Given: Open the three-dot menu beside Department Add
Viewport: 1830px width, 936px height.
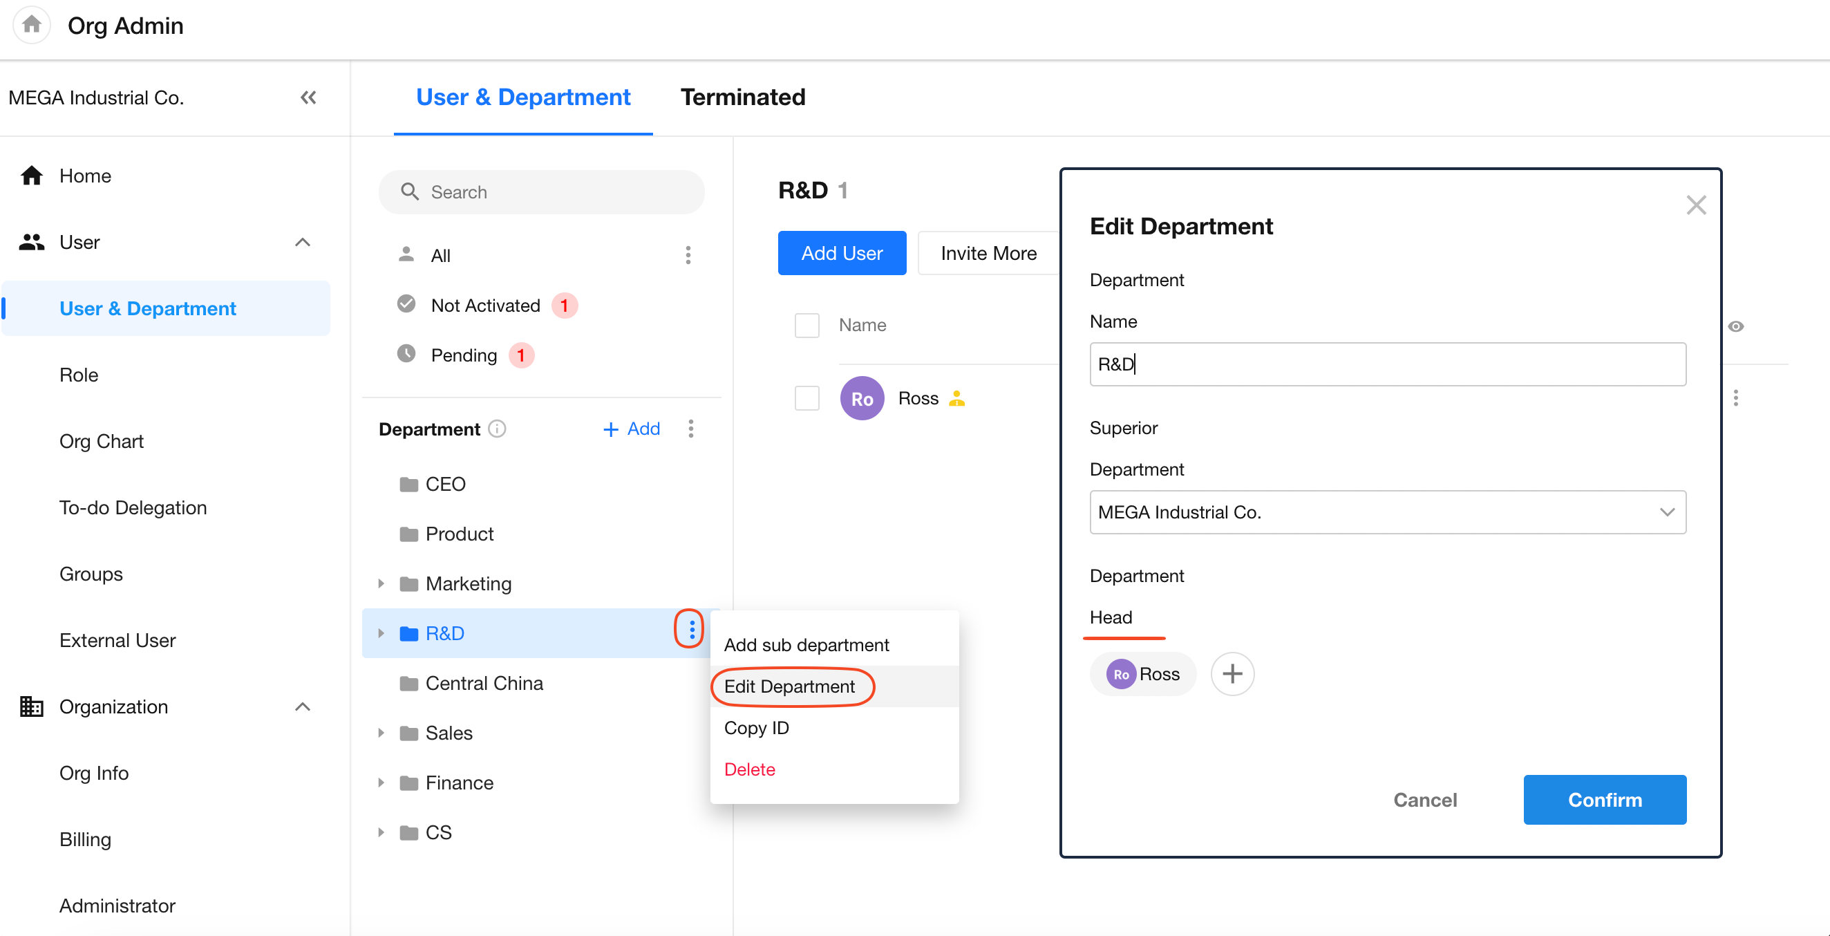Looking at the screenshot, I should (690, 429).
